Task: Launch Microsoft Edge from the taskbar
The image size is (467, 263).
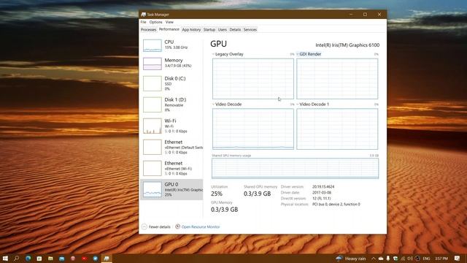Action: click(x=28, y=258)
